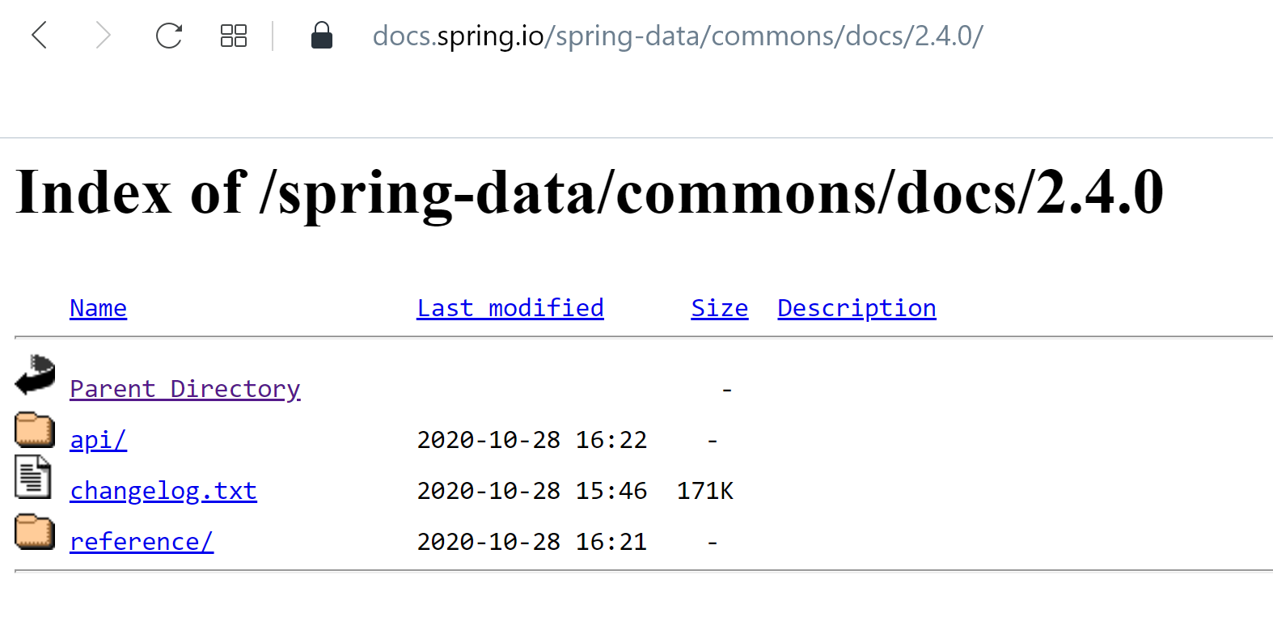Open the tab overview grid icon

tap(233, 36)
